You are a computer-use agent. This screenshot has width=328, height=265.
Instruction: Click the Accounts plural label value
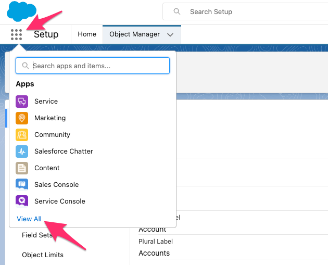pos(154,254)
